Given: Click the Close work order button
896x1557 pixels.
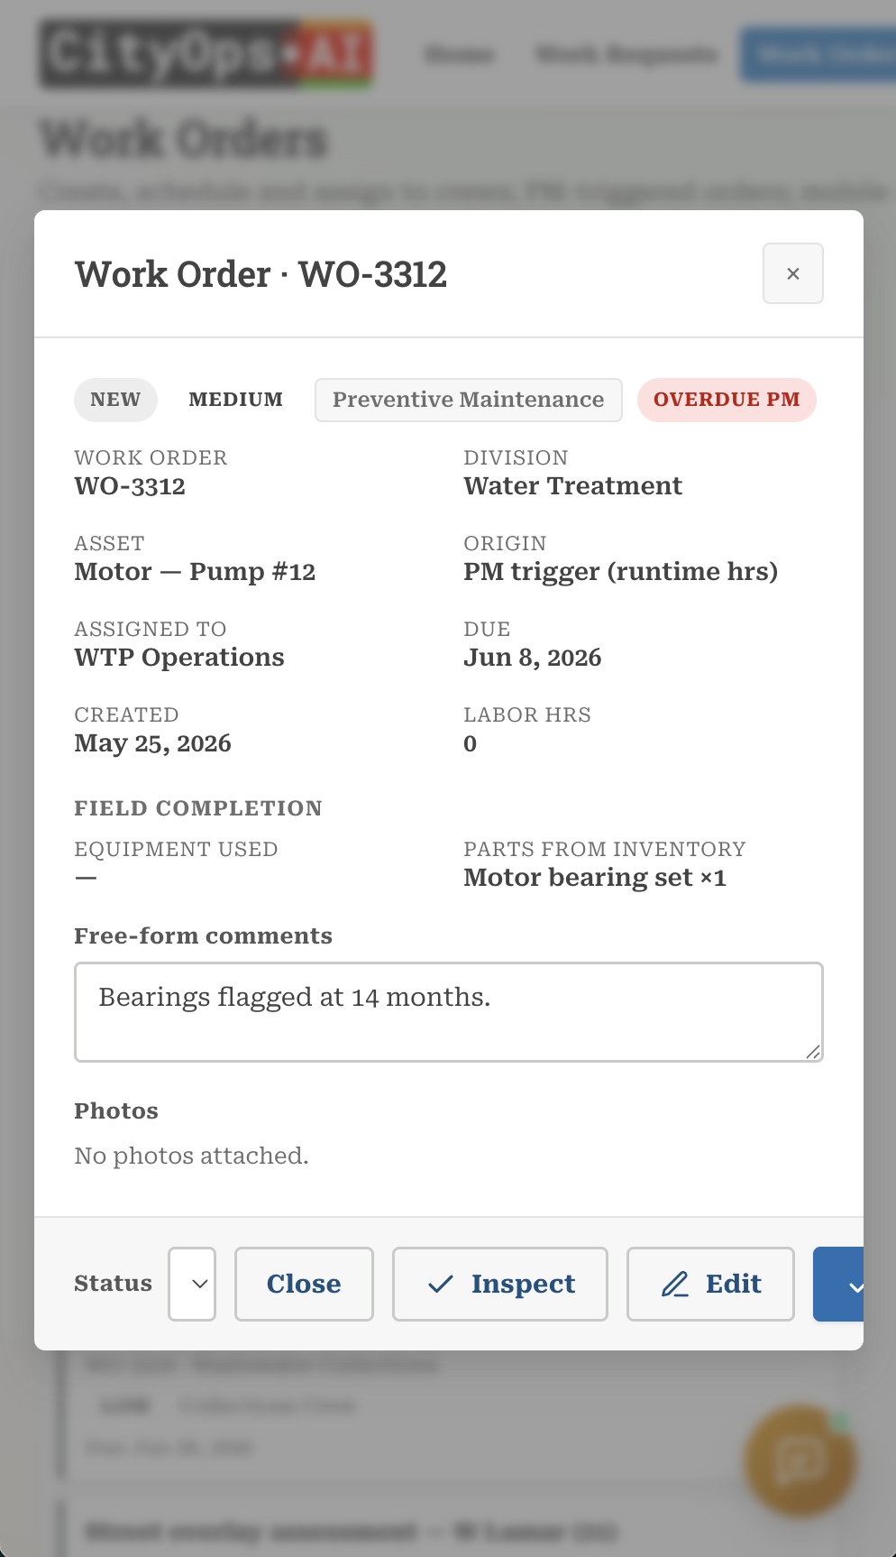Looking at the screenshot, I should click(304, 1284).
